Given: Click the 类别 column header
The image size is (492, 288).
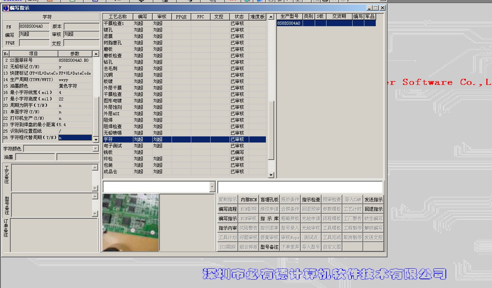Looking at the screenshot, I should [309, 16].
